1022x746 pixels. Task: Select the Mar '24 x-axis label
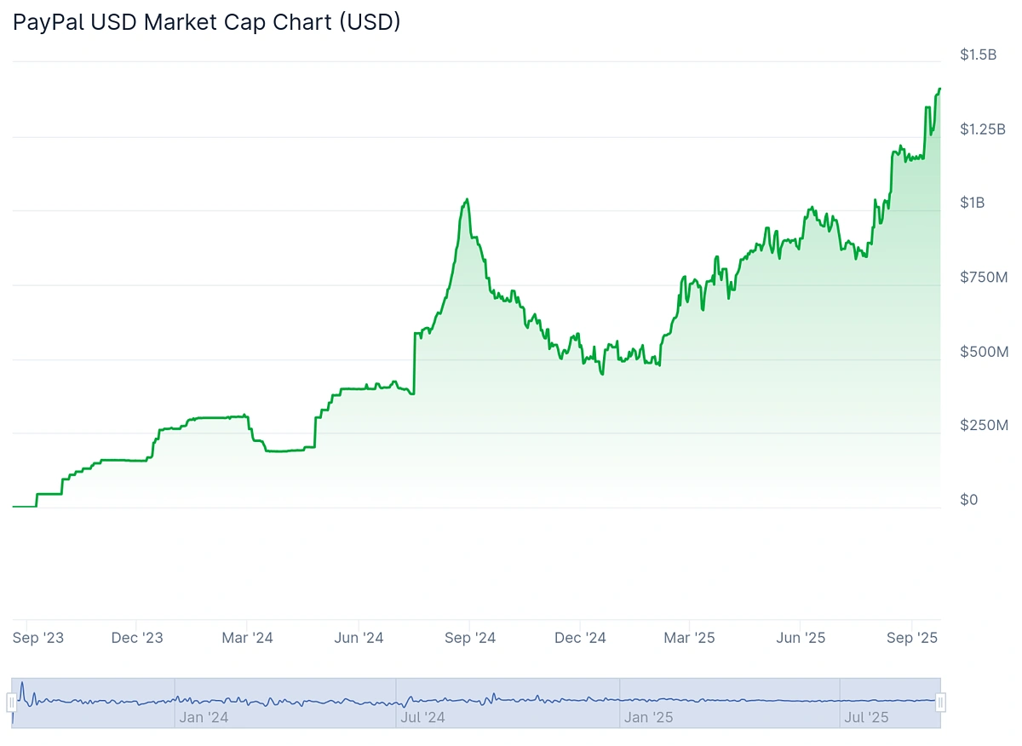pyautogui.click(x=247, y=637)
